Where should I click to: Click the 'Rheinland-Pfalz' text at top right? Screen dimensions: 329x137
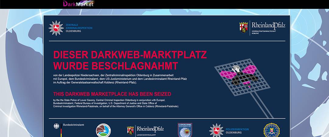pos(268,26)
